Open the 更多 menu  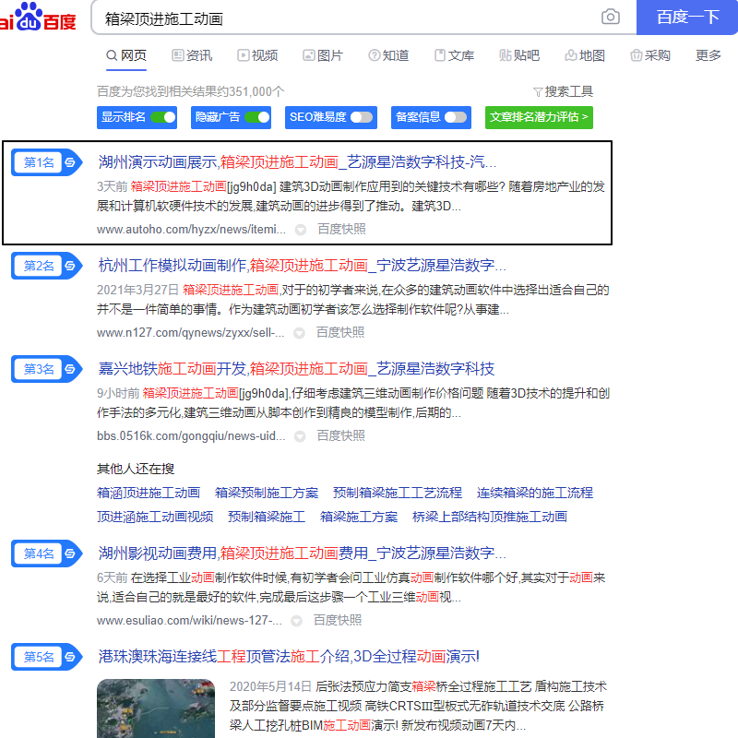click(708, 55)
